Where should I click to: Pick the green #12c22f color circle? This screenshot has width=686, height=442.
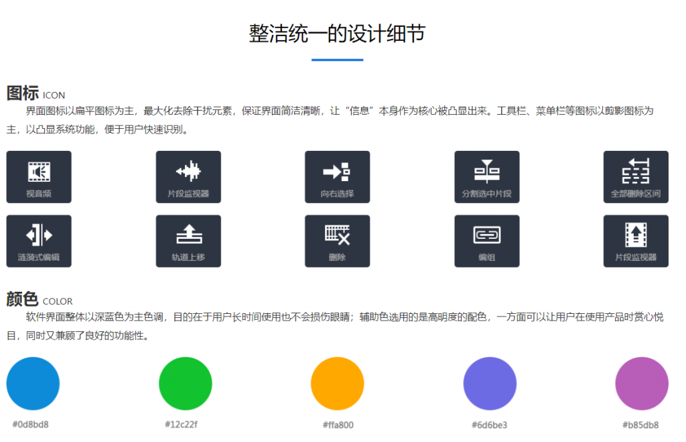(185, 384)
